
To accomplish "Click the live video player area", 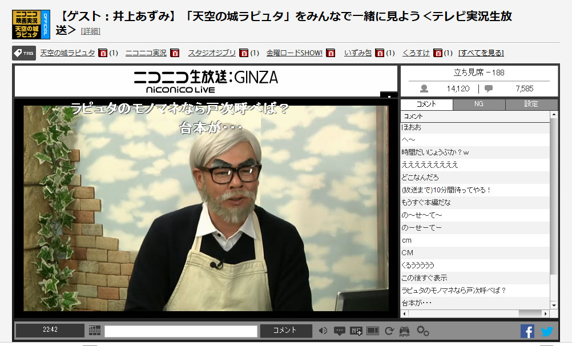I will 206,208.
